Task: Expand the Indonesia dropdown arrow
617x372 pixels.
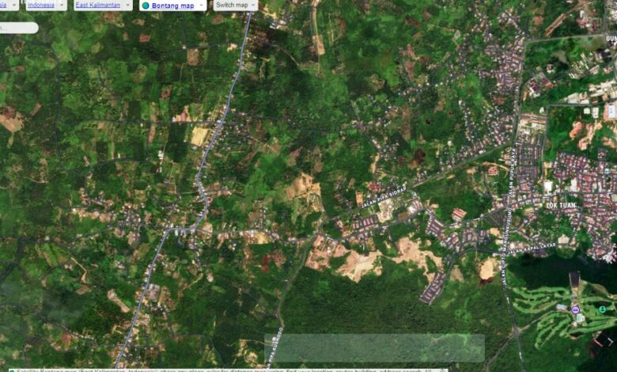Action: pyautogui.click(x=62, y=5)
